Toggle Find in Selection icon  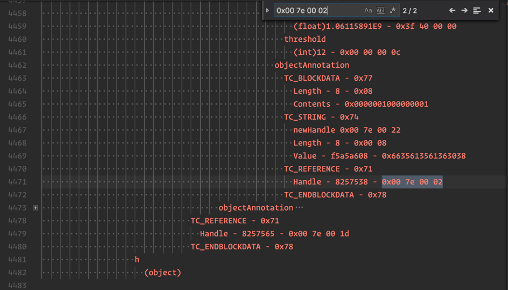click(477, 10)
